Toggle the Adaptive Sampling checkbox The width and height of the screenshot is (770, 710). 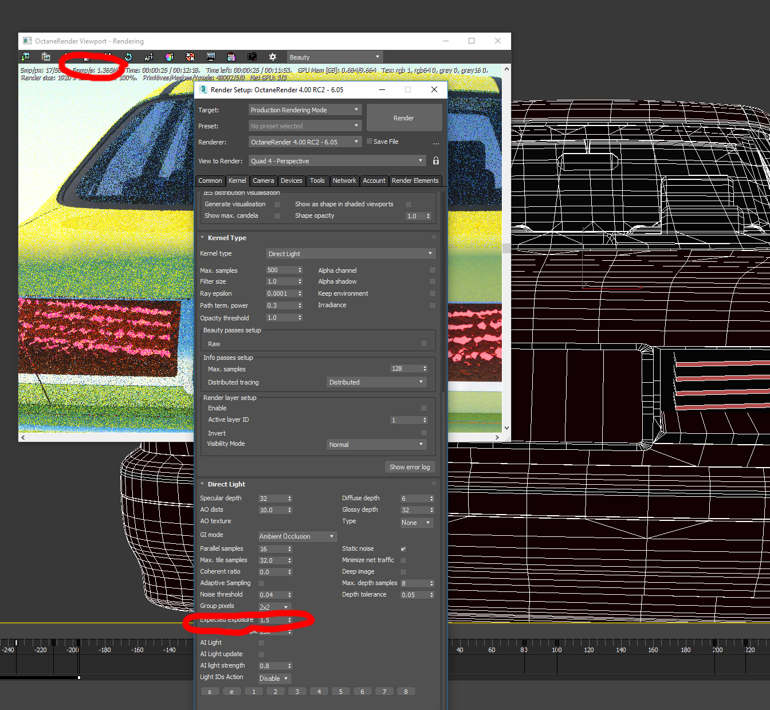pos(261,583)
